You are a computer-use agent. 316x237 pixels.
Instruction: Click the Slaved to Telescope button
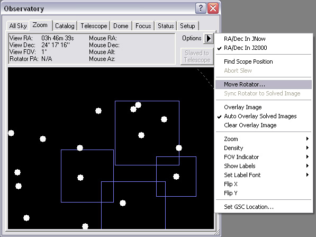(197, 56)
